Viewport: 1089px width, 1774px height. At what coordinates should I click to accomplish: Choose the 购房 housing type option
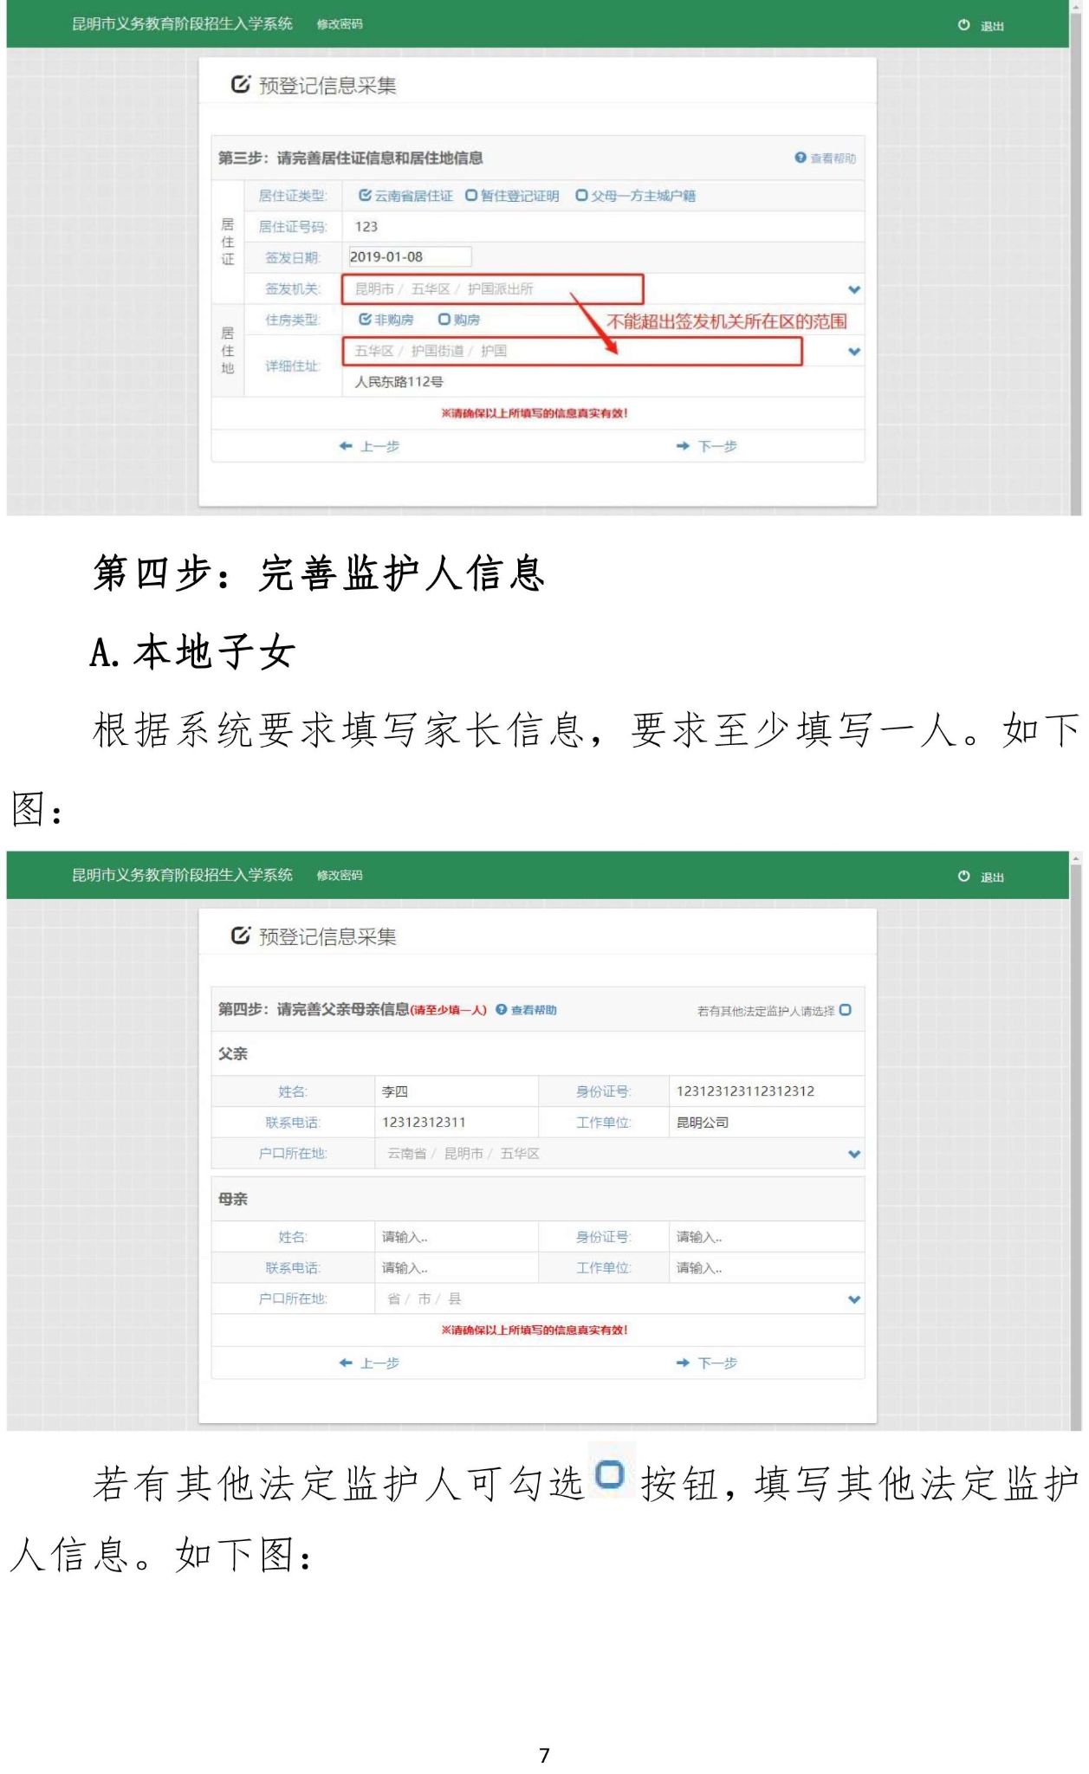coord(444,320)
